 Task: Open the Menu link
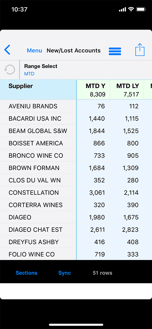pyautogui.click(x=35, y=51)
